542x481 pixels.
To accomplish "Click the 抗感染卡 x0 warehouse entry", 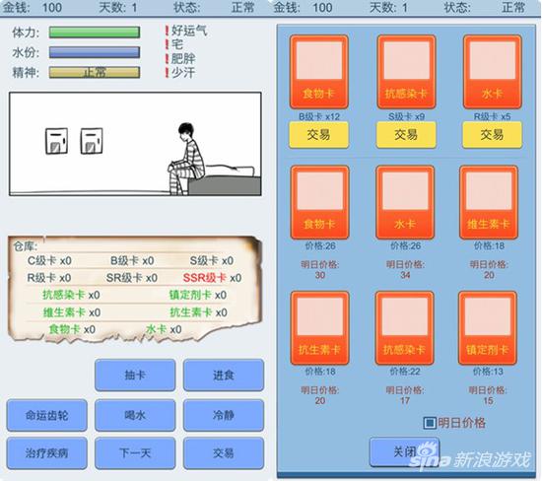I will (x=71, y=295).
